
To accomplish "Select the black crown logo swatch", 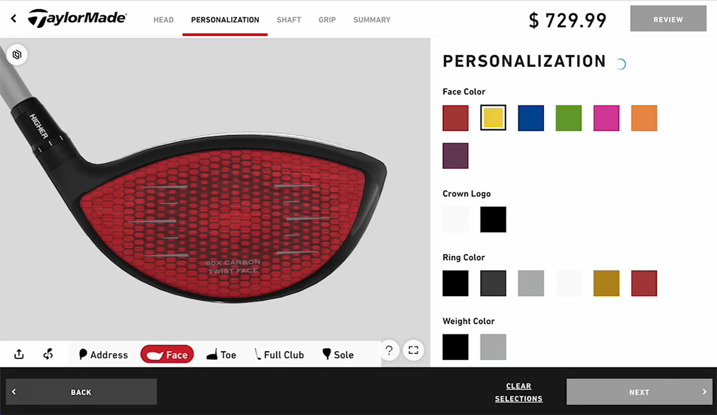I will (x=493, y=219).
